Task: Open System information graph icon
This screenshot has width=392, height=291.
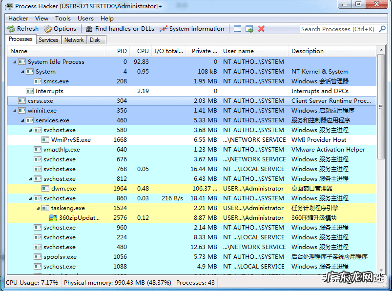Action: pyautogui.click(x=164, y=29)
